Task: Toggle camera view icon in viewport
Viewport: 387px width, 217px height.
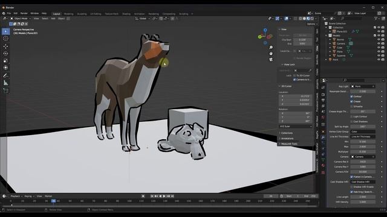Action: [x=271, y=60]
